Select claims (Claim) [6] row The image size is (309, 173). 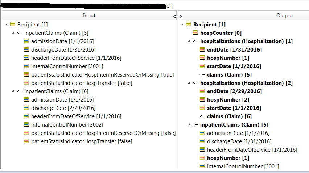229,116
